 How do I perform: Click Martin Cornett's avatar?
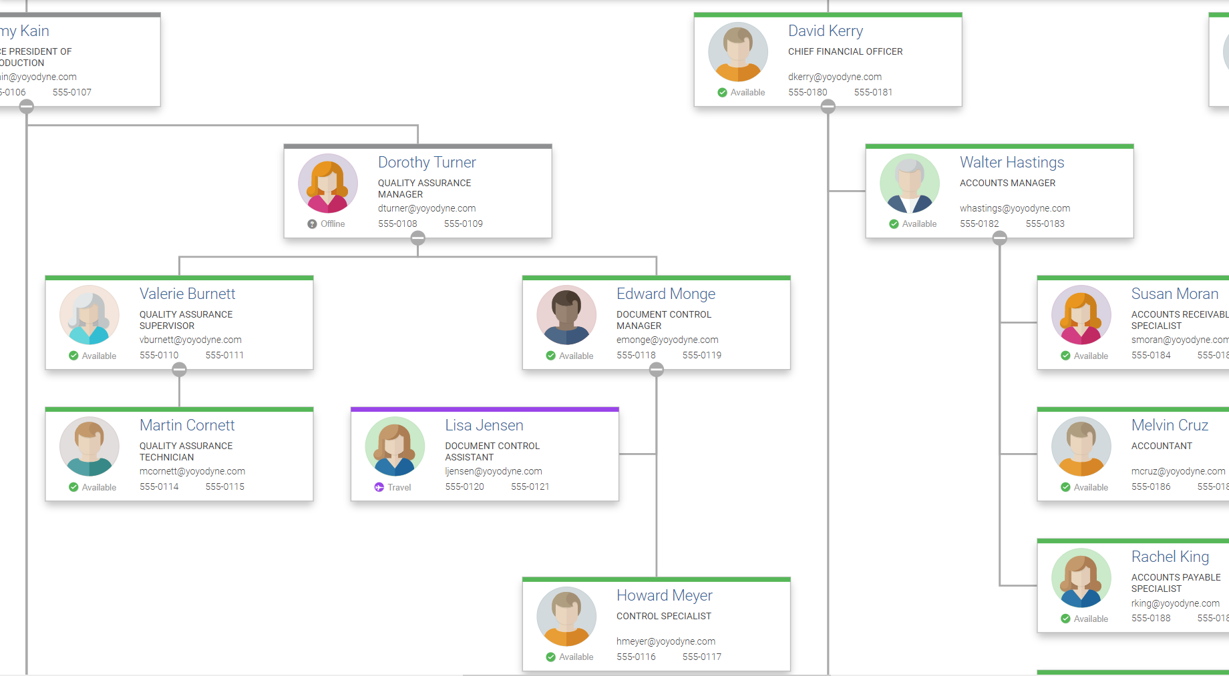[90, 446]
